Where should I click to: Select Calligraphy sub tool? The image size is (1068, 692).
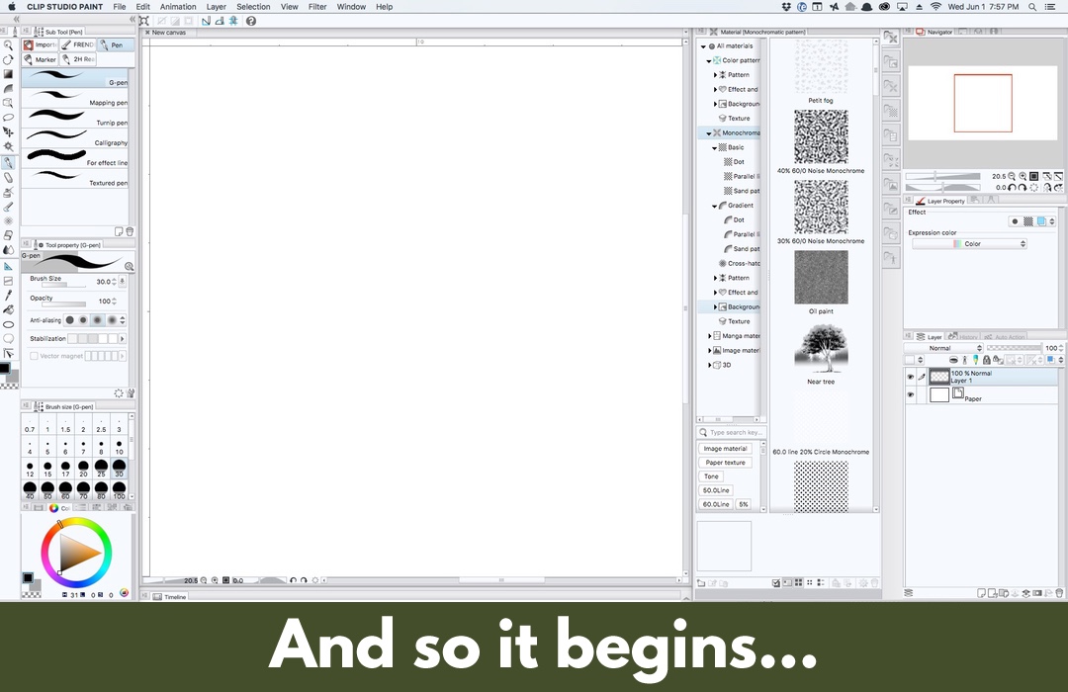(x=75, y=138)
